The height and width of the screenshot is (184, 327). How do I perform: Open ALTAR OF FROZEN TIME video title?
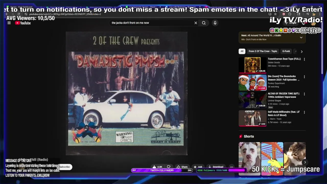click(x=284, y=95)
